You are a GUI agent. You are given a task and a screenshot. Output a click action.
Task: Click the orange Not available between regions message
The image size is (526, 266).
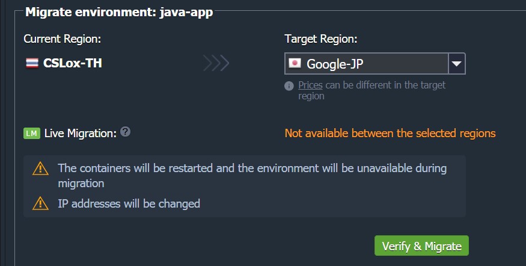coord(390,134)
